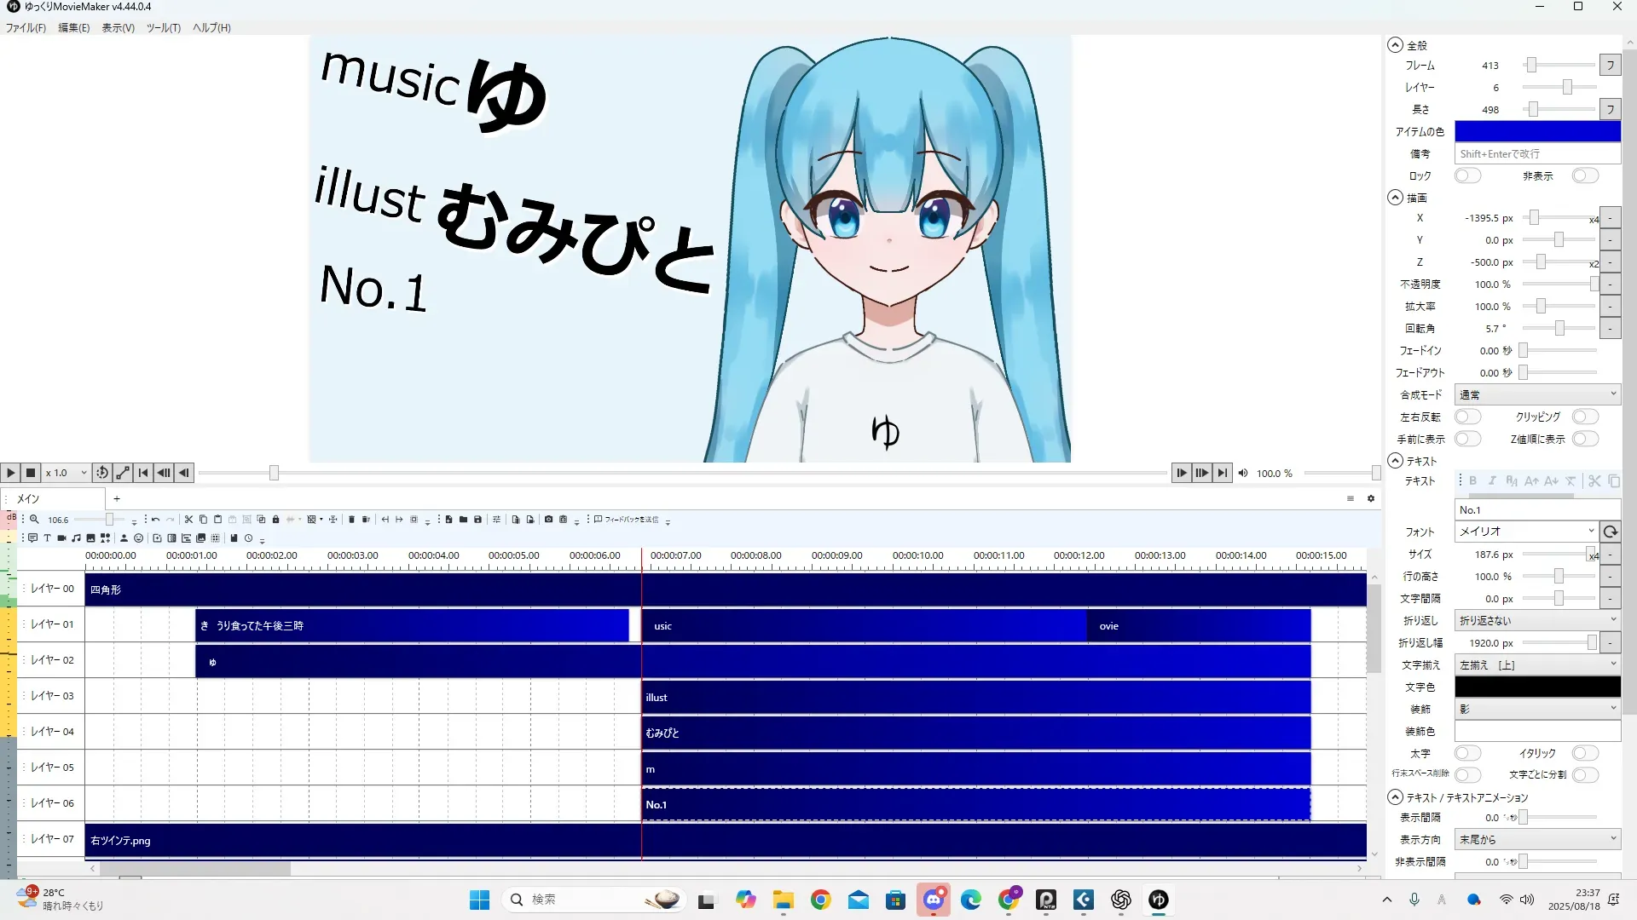Click the music note audio item icon
1637x920 pixels.
[x=76, y=538]
